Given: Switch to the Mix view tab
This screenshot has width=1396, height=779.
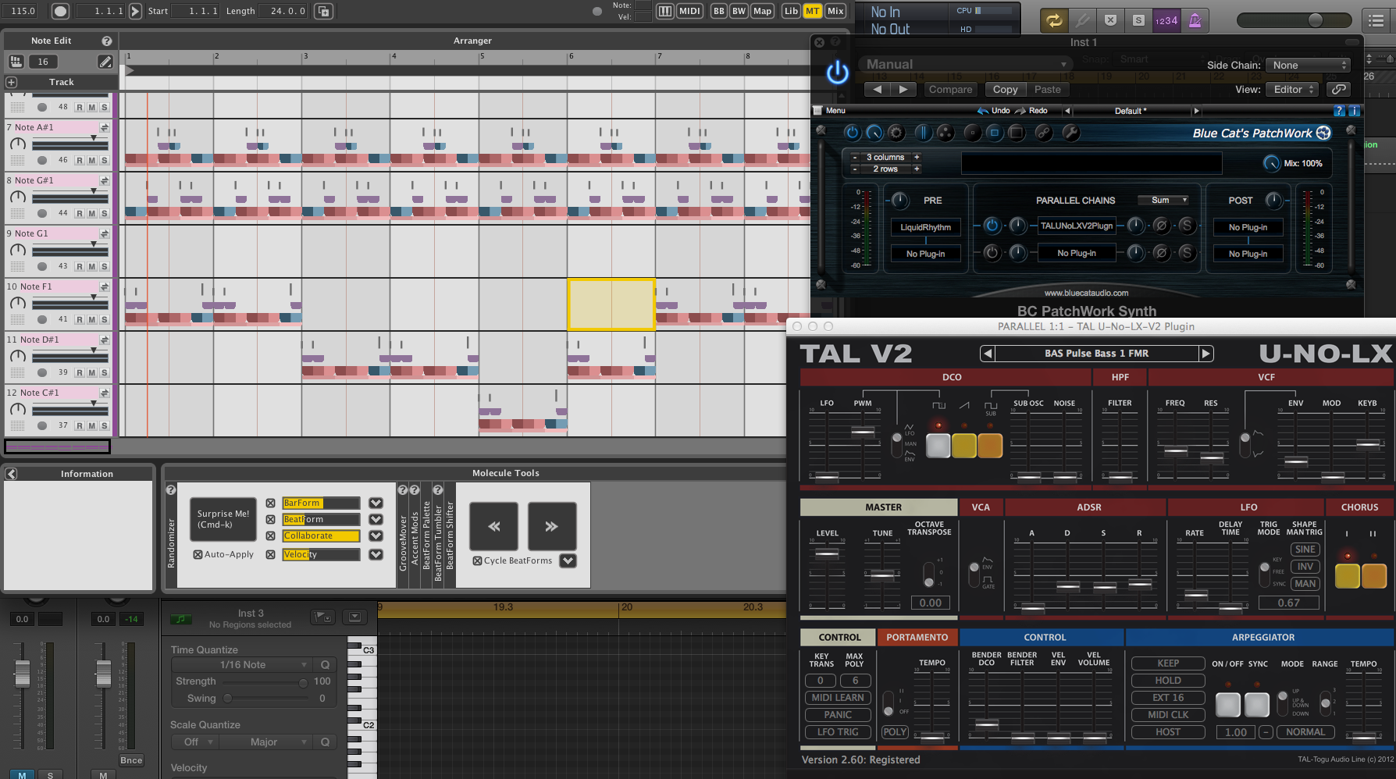Looking at the screenshot, I should click(835, 11).
